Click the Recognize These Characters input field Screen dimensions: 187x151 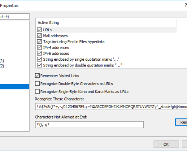click(111, 106)
